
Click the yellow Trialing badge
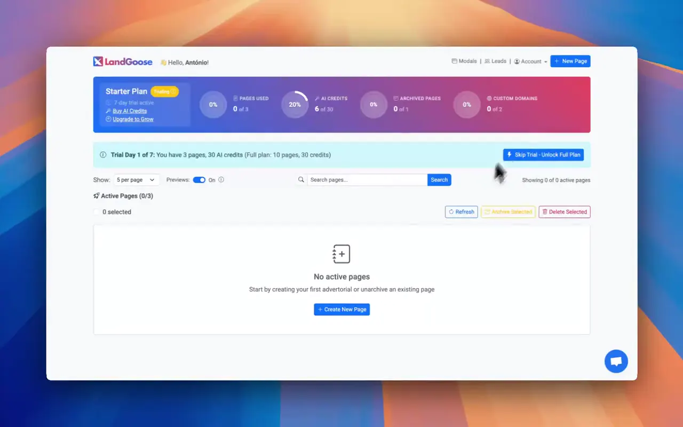[x=164, y=92]
